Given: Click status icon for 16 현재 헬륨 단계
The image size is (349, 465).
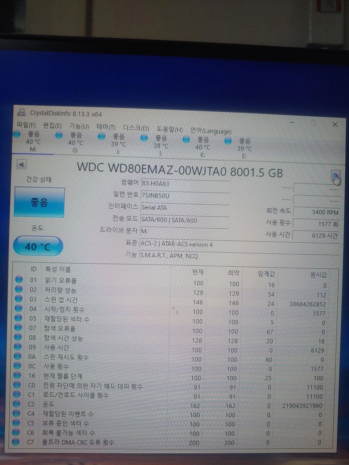Looking at the screenshot, I should click(x=17, y=375).
